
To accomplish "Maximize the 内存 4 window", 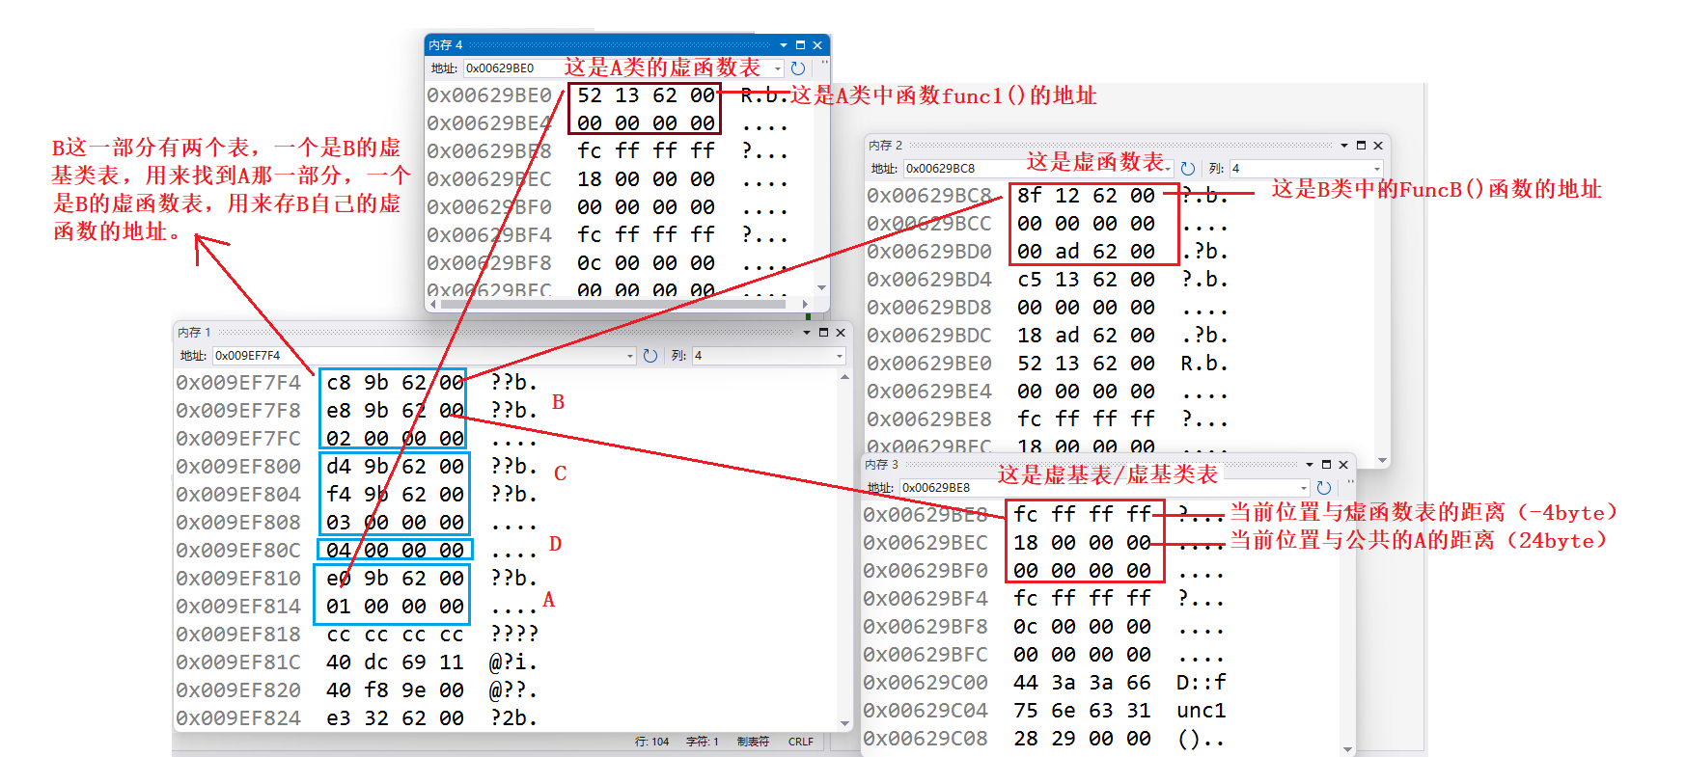I will tap(800, 45).
